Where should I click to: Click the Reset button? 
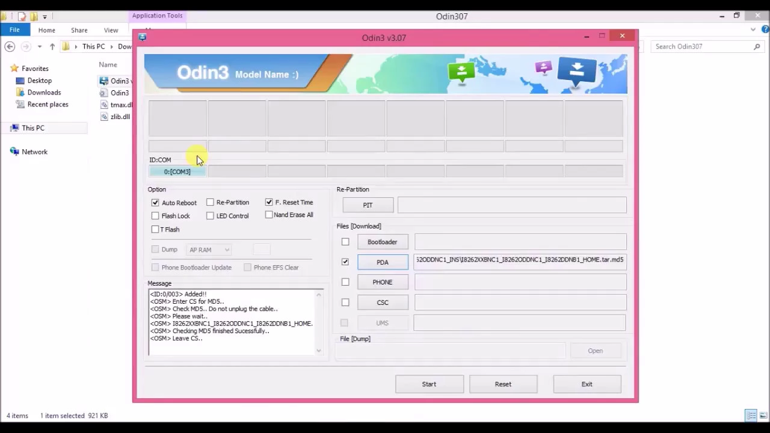pos(503,384)
